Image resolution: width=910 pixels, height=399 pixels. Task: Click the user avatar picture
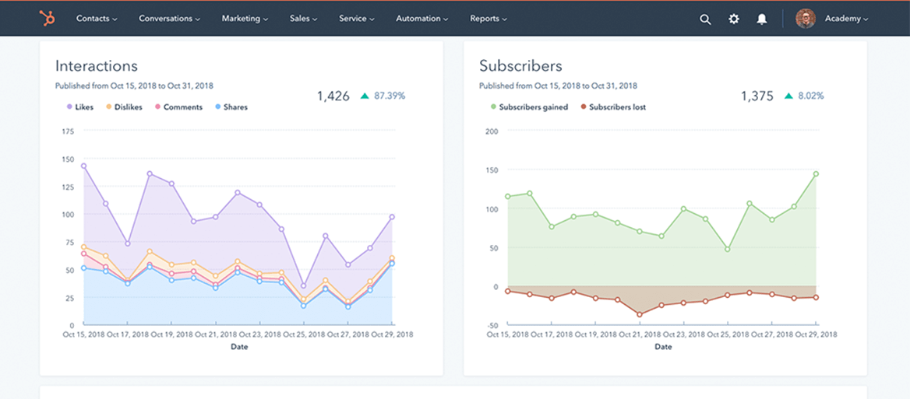pos(805,19)
